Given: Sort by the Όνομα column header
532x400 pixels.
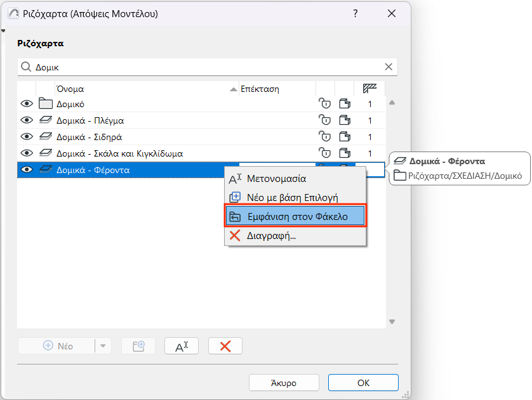Looking at the screenshot, I should [x=147, y=89].
